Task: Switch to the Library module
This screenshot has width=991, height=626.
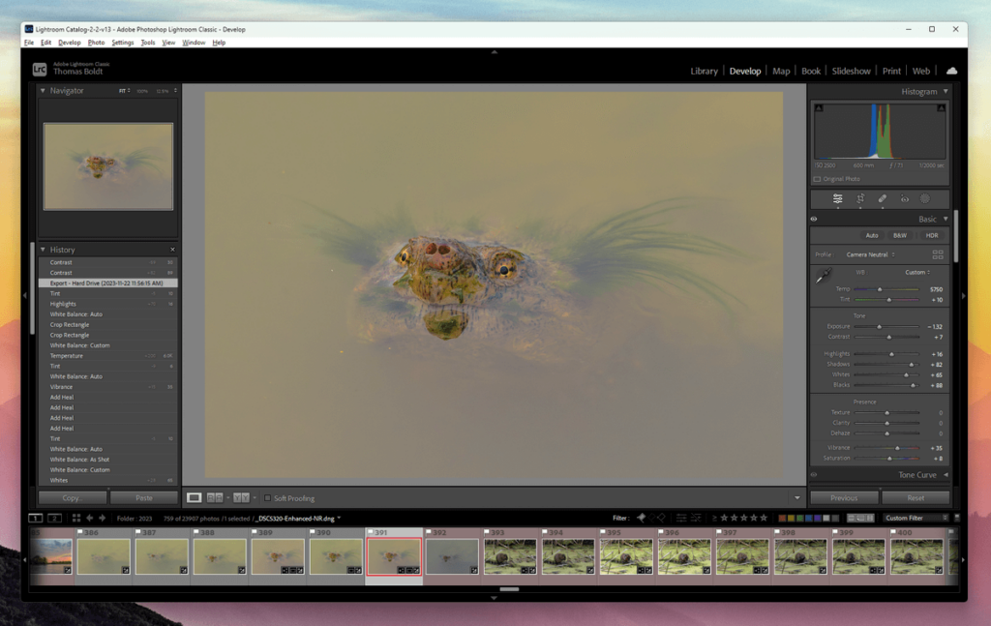Action: (x=704, y=71)
